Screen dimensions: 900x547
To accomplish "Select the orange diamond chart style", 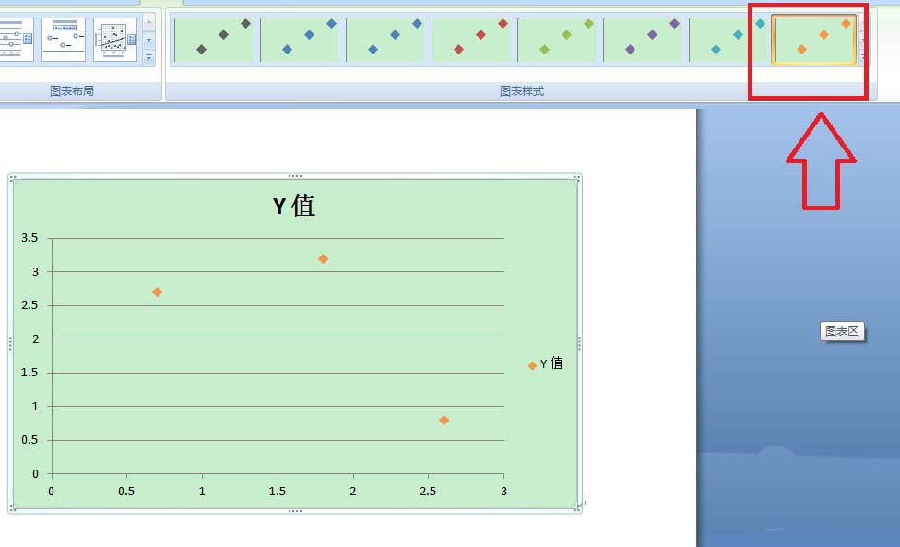I will tap(814, 40).
